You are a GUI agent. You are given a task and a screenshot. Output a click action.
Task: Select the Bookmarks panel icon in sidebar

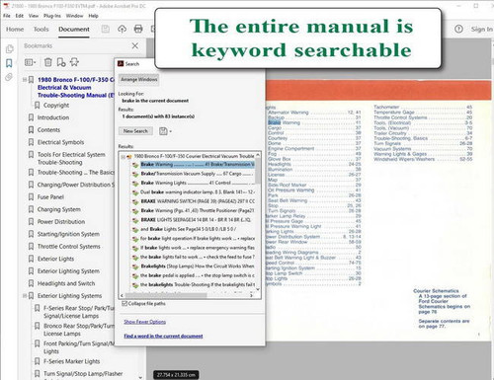tap(9, 63)
